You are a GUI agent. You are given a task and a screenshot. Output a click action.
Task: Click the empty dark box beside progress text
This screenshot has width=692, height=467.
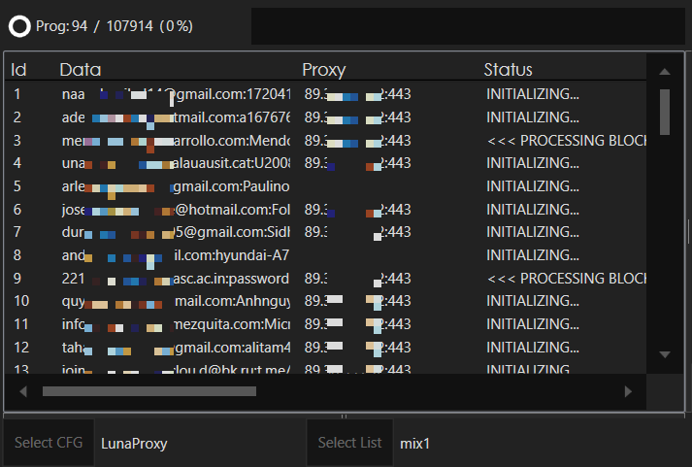pyautogui.click(x=467, y=26)
